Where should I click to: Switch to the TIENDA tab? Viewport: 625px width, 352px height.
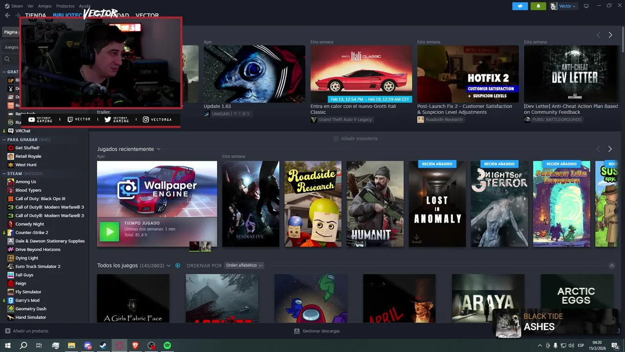point(35,16)
